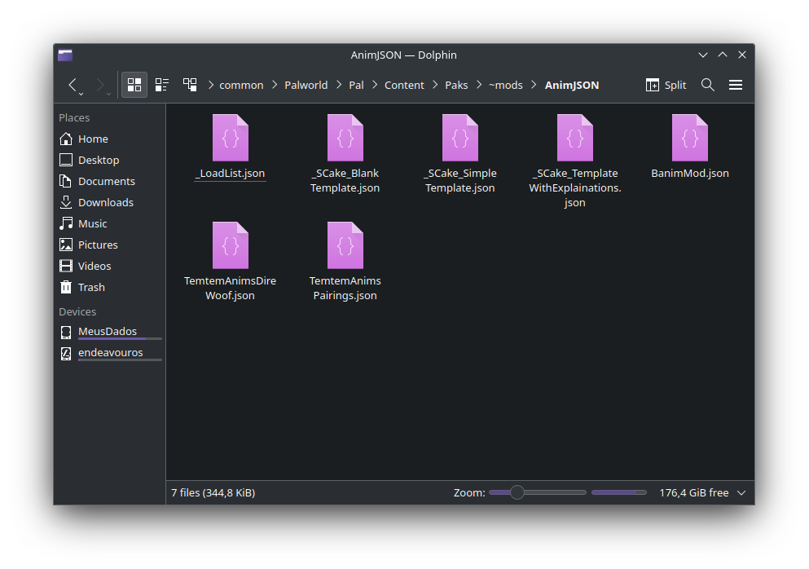Image resolution: width=809 pixels, height=569 pixels.
Task: Open the _LoadList.json file icon
Action: point(231,138)
